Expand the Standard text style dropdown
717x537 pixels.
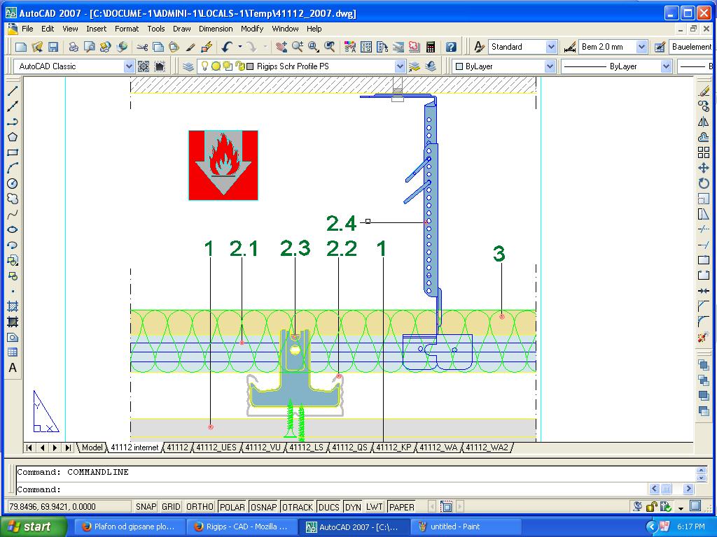[x=551, y=47]
